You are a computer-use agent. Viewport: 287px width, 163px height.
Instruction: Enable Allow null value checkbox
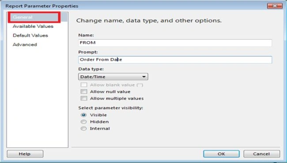(x=84, y=92)
